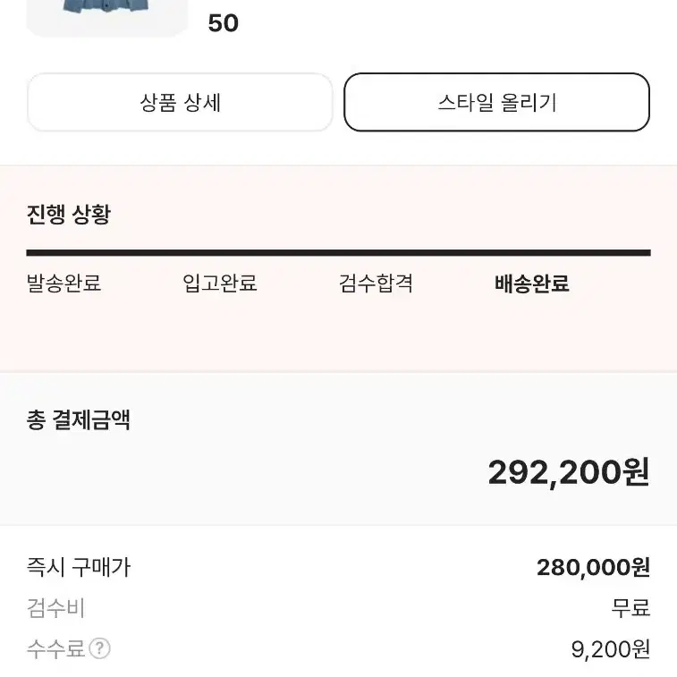Click the 280,000원 purchase price

tap(593, 567)
